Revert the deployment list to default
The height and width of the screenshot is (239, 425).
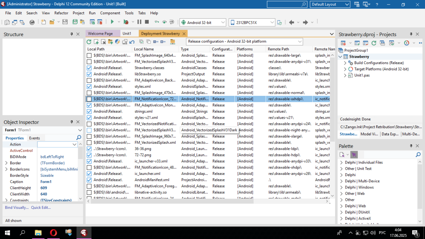132,42
